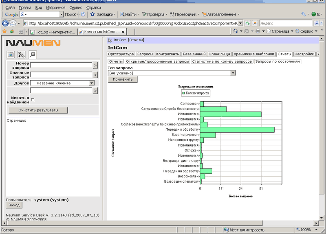The width and height of the screenshot is (326, 234).
Task: Click the green status circle icon
Action: tap(314, 14)
